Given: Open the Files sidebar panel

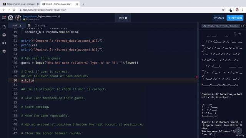Looking at the screenshot, I should tap(4, 27).
